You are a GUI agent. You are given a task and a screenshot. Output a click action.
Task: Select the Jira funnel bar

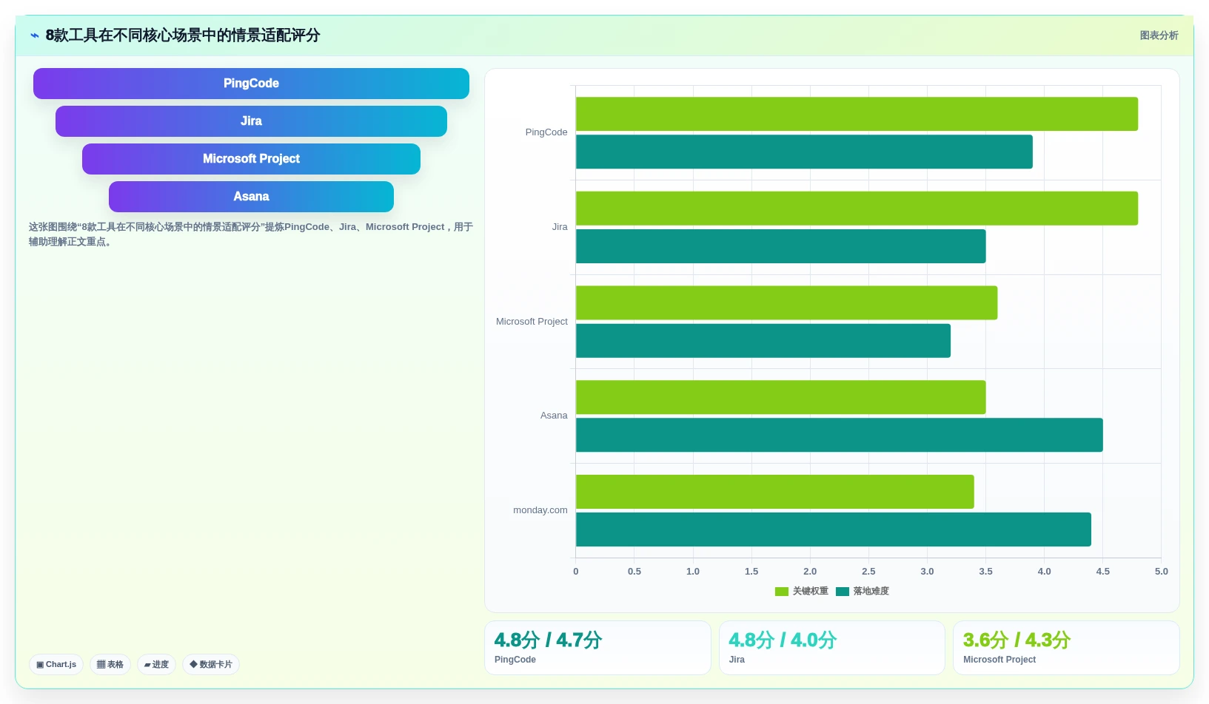251,121
